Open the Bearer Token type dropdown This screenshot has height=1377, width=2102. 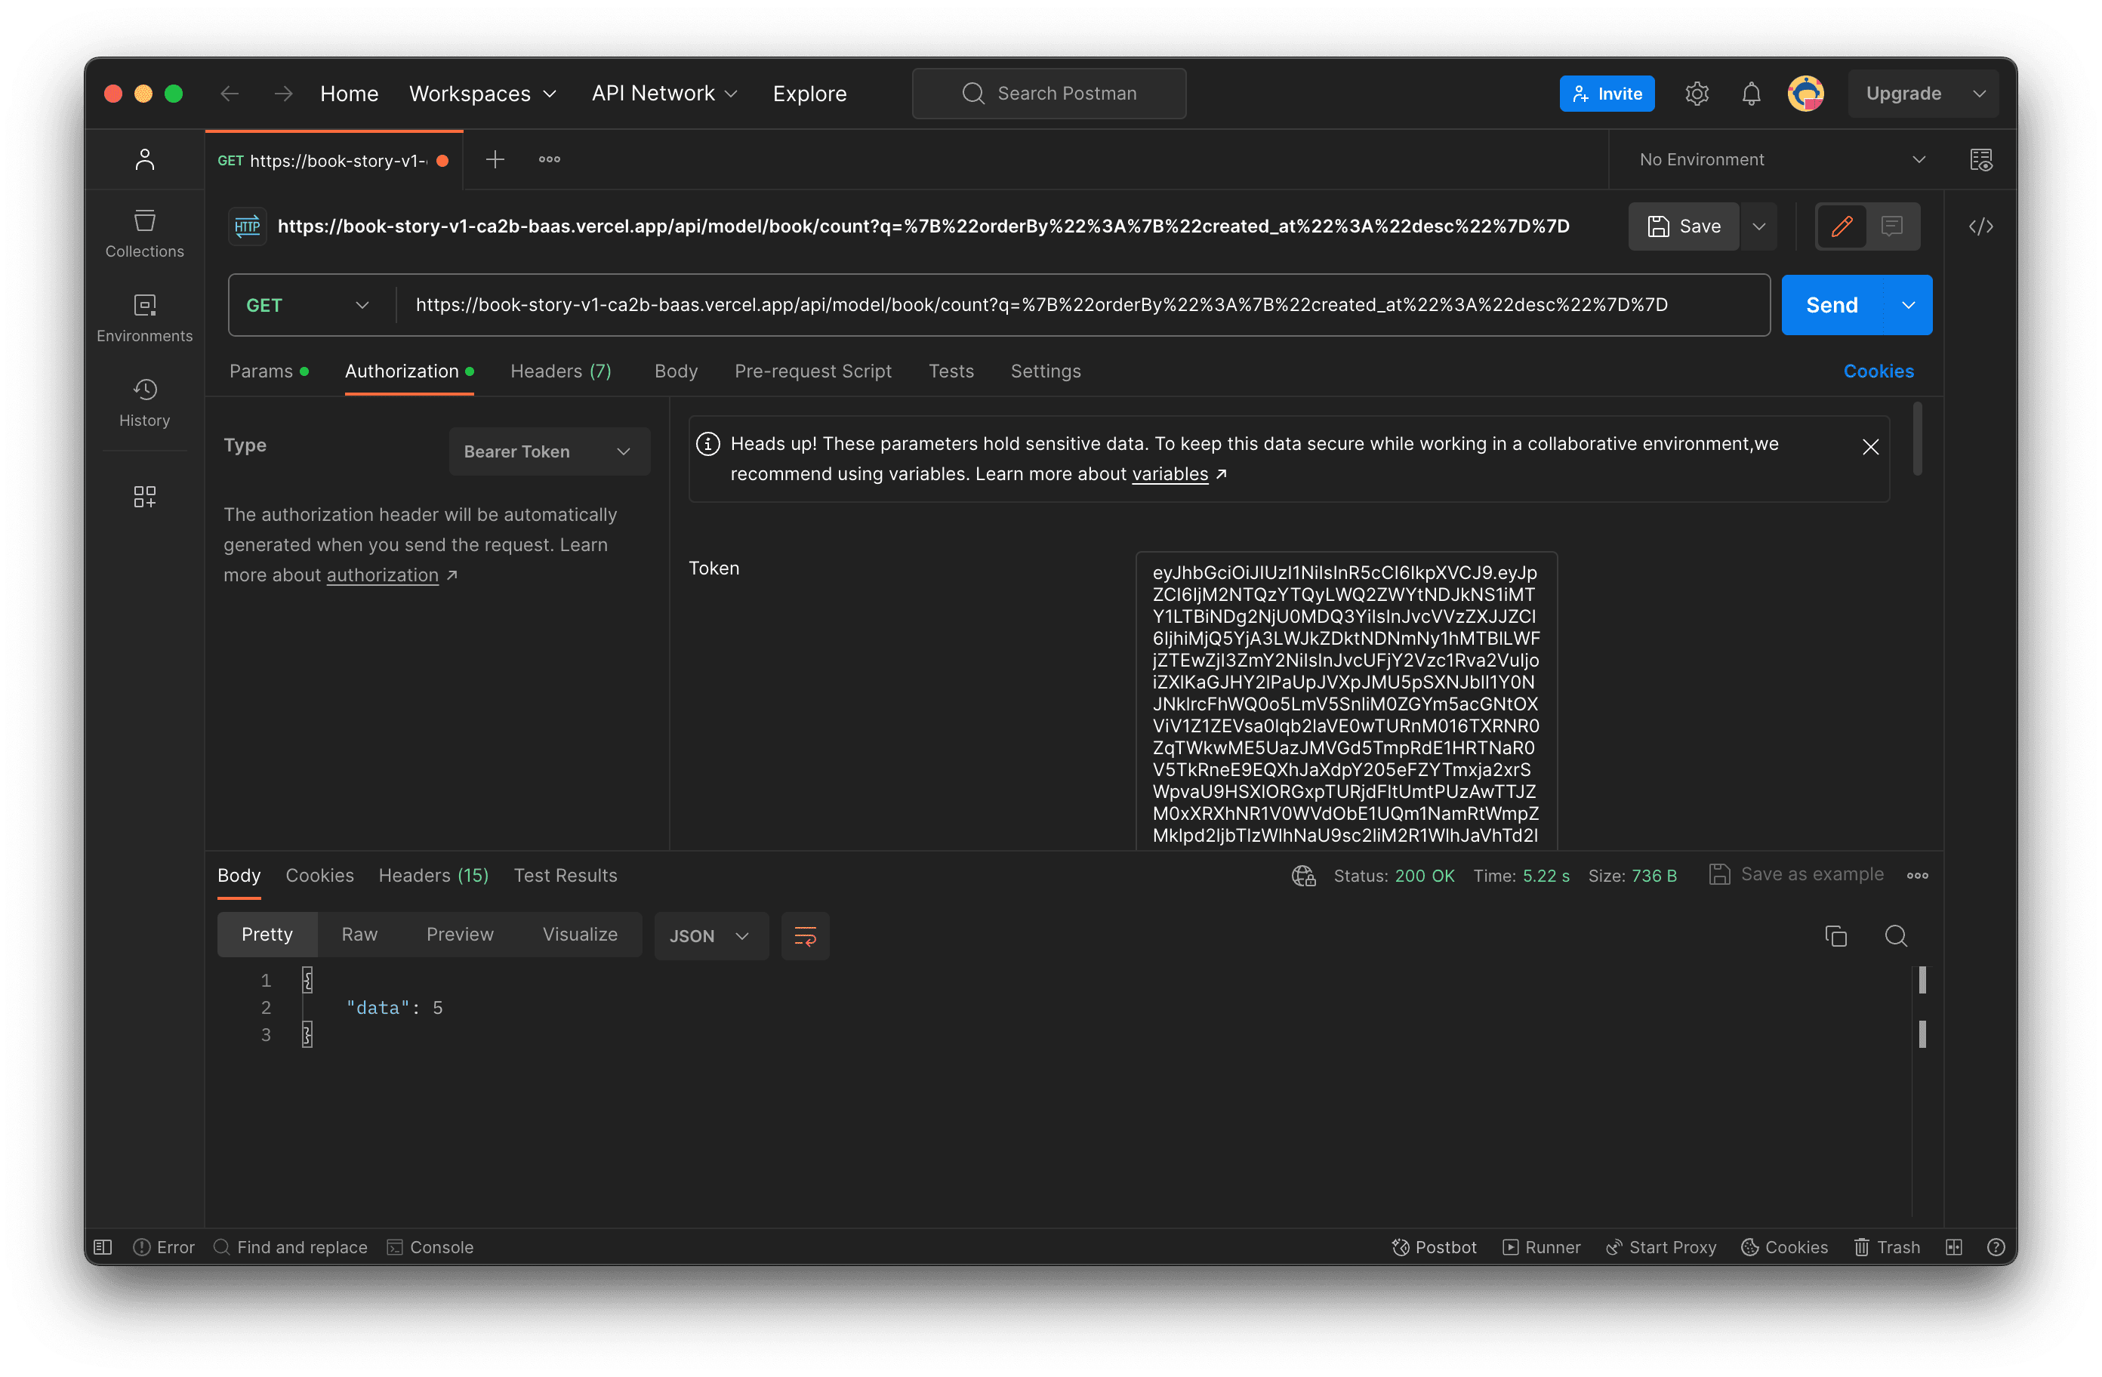point(548,451)
